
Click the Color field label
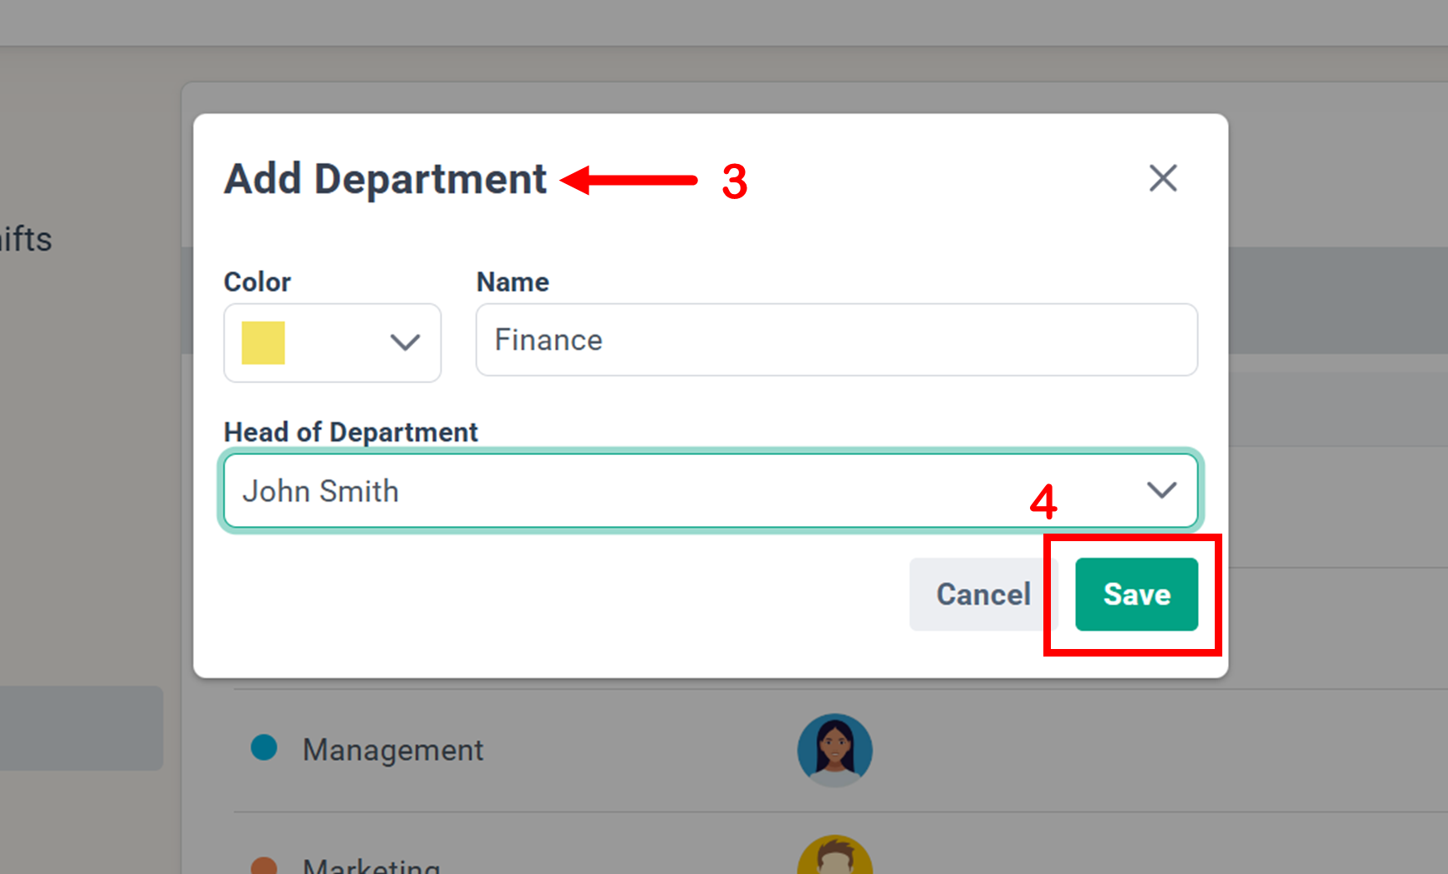257,282
